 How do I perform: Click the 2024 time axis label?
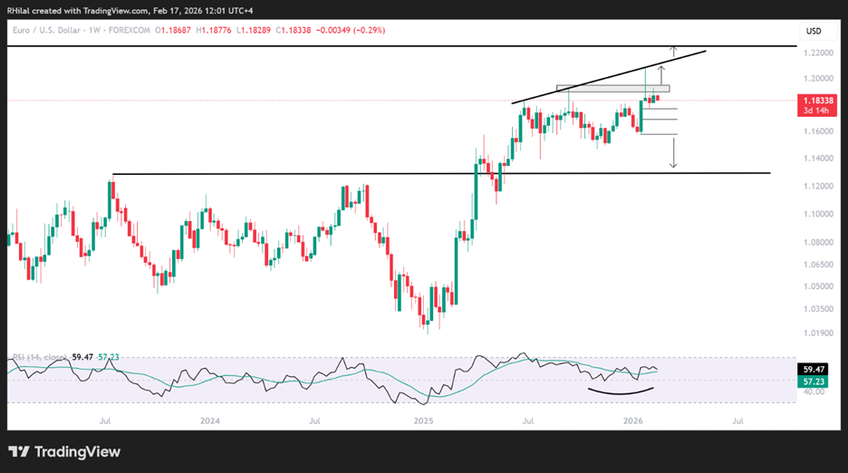(210, 420)
